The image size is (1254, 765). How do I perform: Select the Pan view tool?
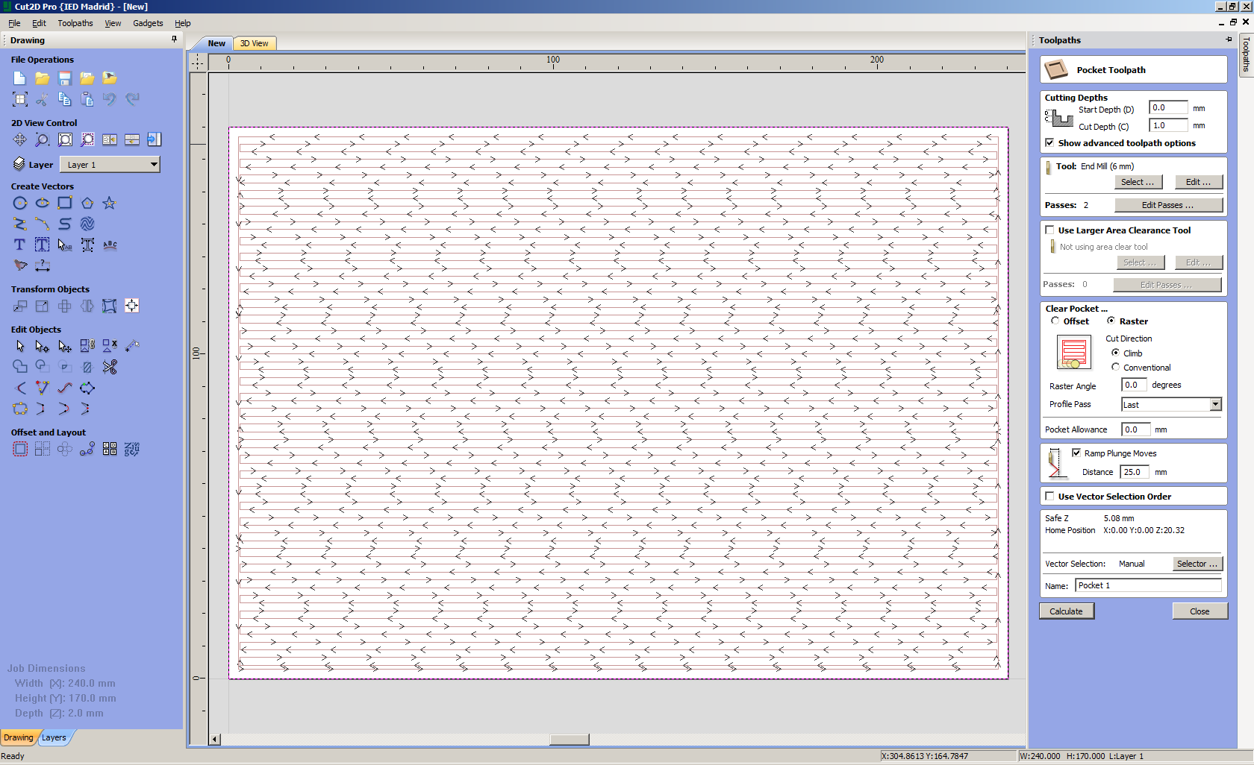coord(20,139)
